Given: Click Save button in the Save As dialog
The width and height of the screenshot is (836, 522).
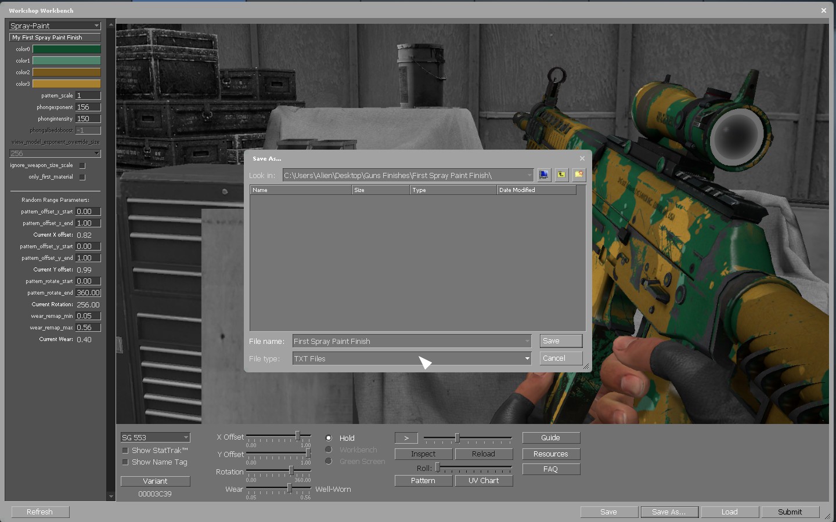Looking at the screenshot, I should click(x=561, y=341).
